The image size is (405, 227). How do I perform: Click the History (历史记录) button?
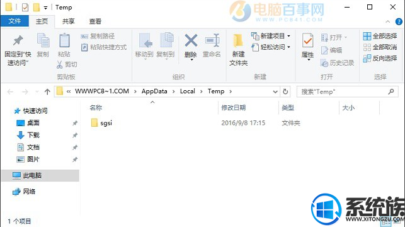(x=337, y=63)
